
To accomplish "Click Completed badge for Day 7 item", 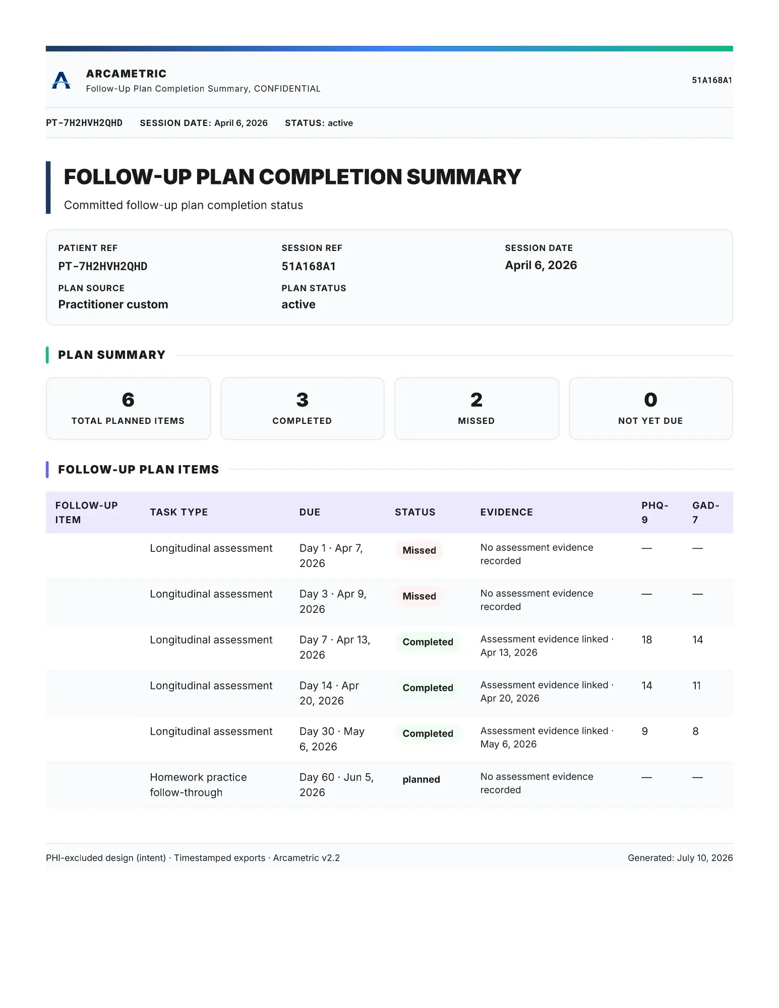I will [428, 642].
